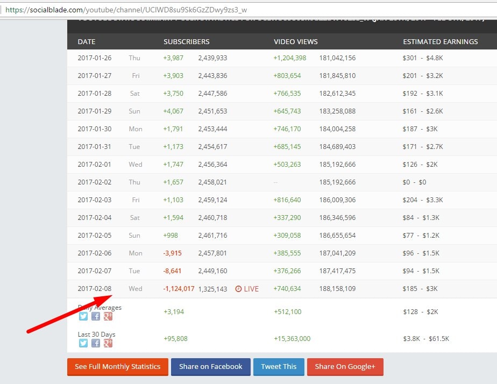Share Last 30 Days via Twitter icon
The width and height of the screenshot is (497, 384).
coord(83,343)
